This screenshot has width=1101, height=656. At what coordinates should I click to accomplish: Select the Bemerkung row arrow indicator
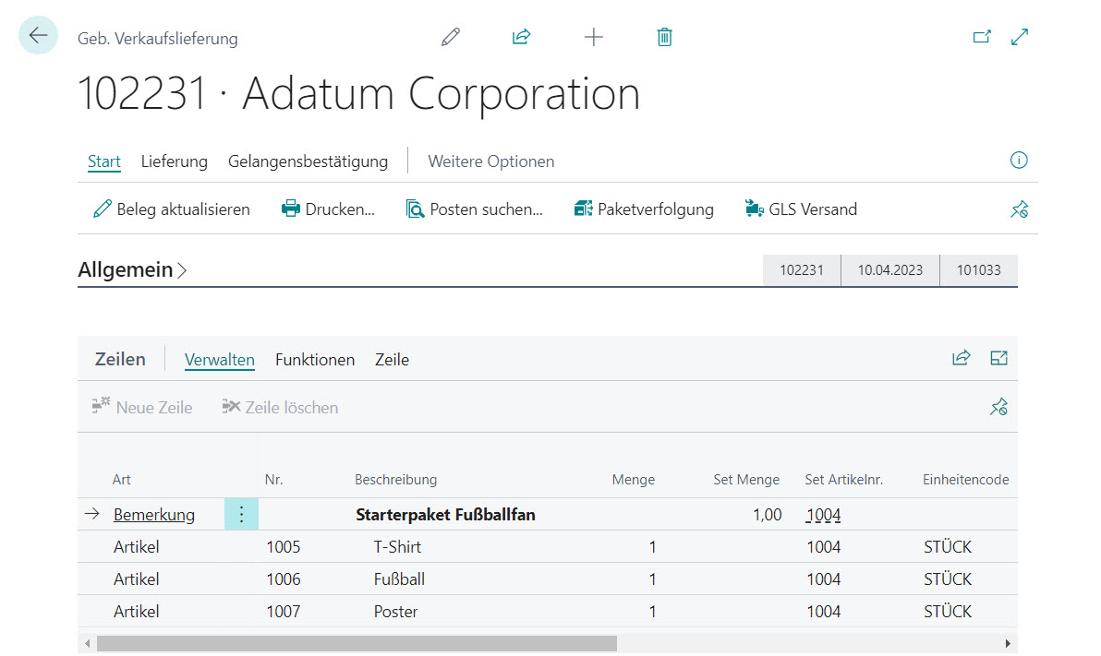tap(92, 514)
